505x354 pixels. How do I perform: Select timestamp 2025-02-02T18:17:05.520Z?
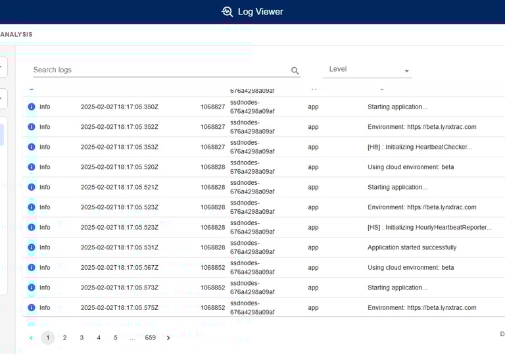click(x=120, y=167)
